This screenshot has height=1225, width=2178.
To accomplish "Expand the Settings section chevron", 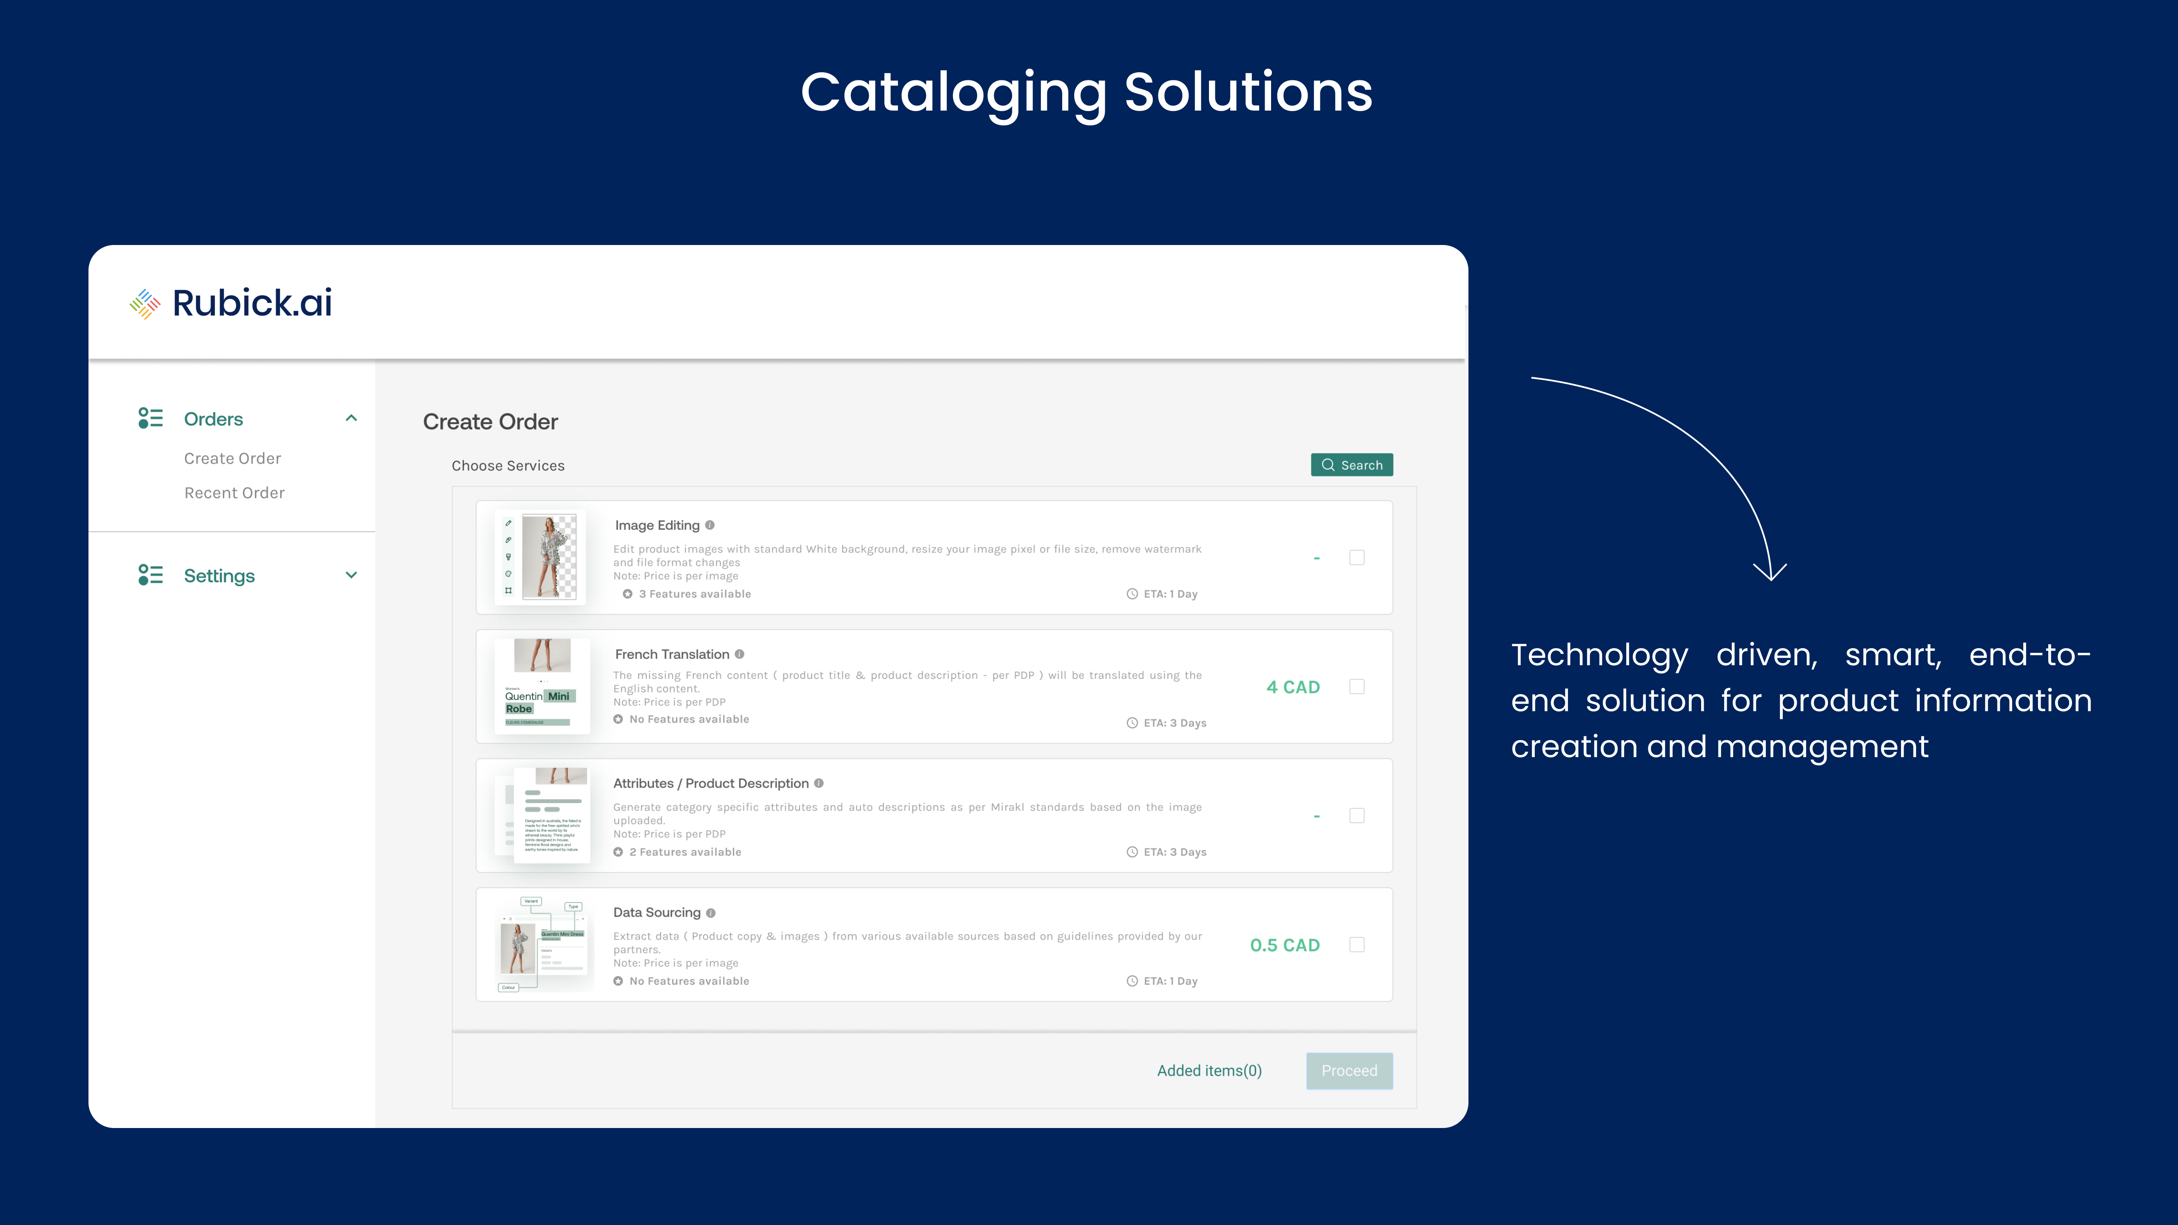I will tap(350, 575).
